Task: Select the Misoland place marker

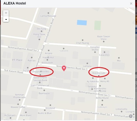Action: pos(50,105)
